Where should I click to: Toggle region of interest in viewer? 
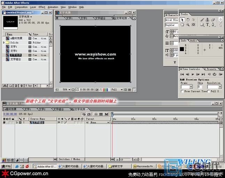(x=125, y=90)
